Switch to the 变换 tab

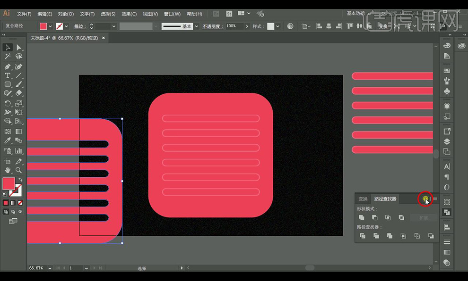(363, 199)
